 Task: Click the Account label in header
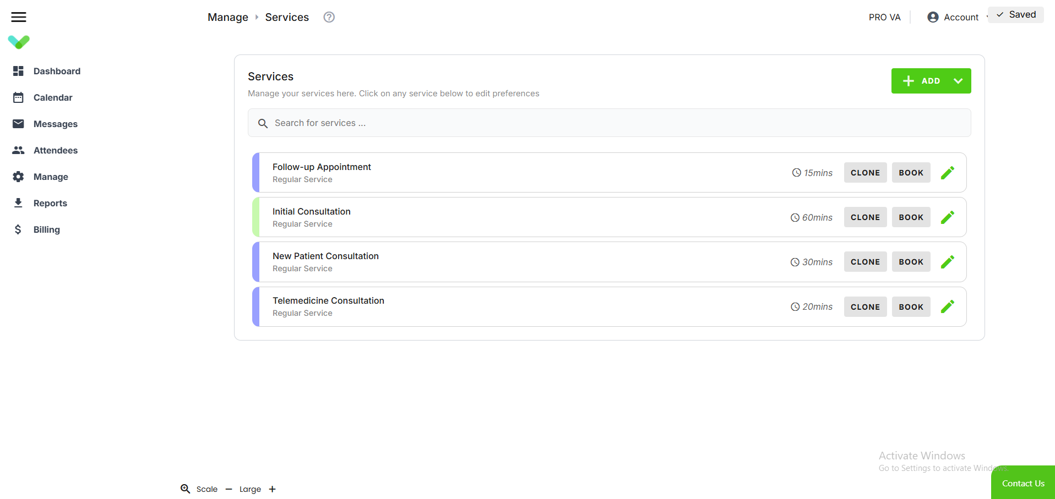961,17
